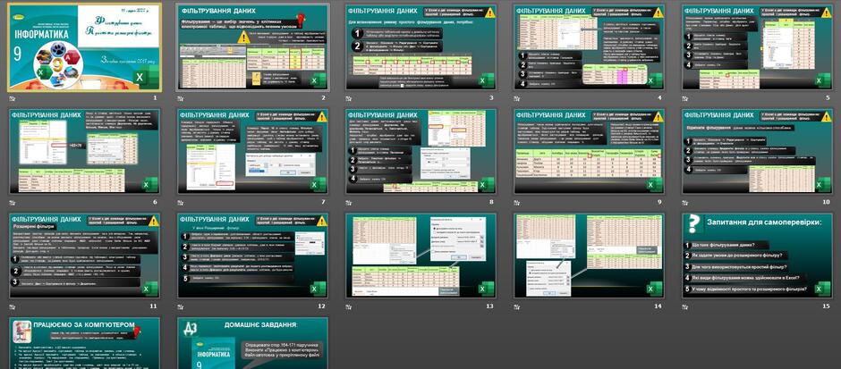Select slide 13 thumbnail
This screenshot has height=369, width=841.
click(421, 256)
